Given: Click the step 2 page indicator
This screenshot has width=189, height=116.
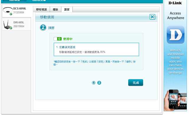Looking at the screenshot, I should pos(99,83).
